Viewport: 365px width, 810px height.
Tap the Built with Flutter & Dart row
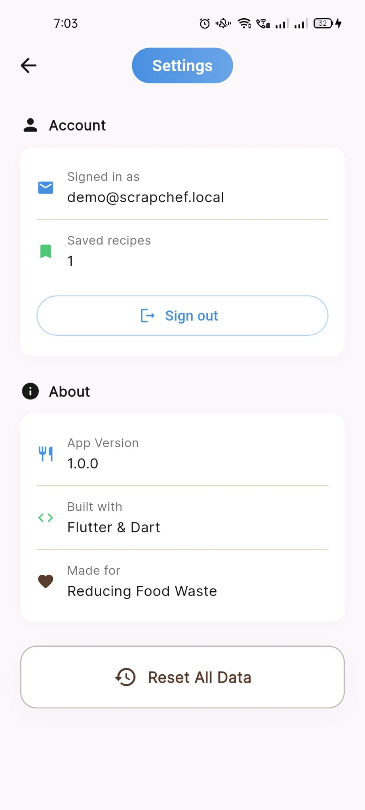click(182, 518)
